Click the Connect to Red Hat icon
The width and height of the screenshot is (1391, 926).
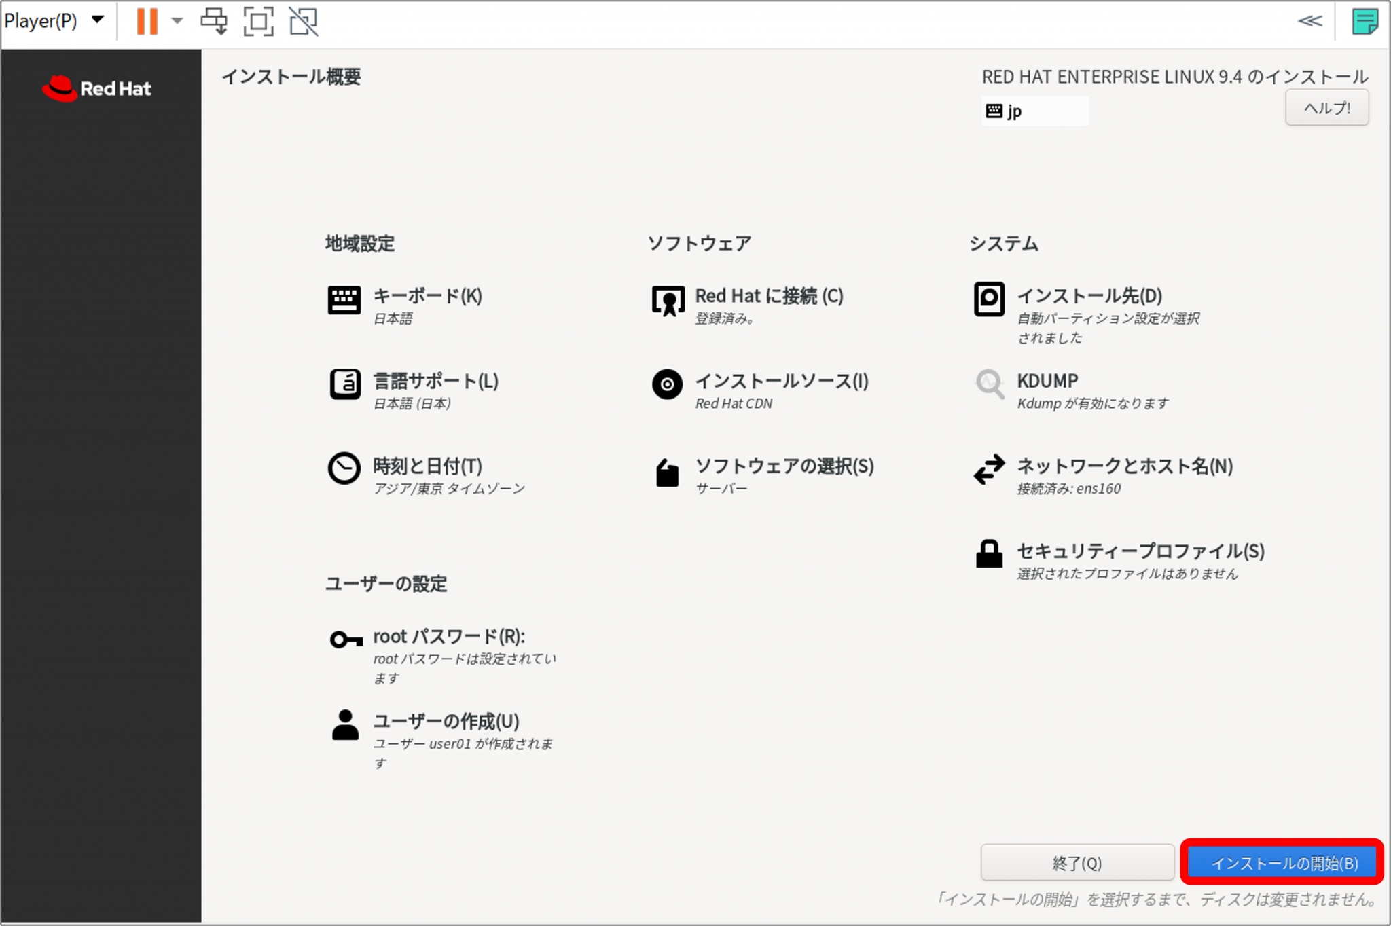(x=668, y=300)
